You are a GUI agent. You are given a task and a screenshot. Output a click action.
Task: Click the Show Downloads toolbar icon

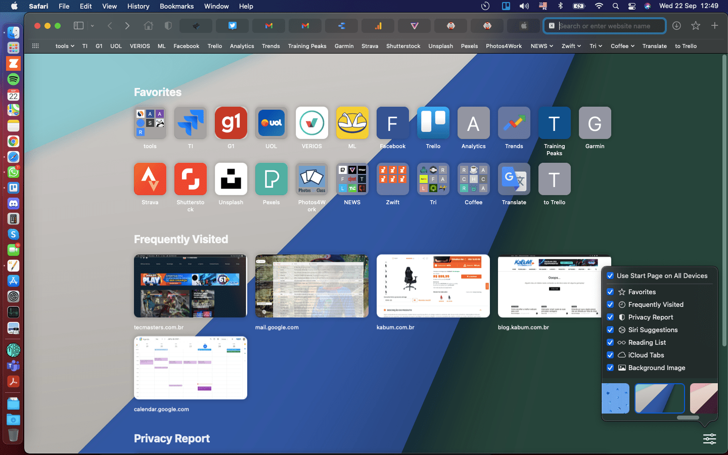tap(676, 26)
